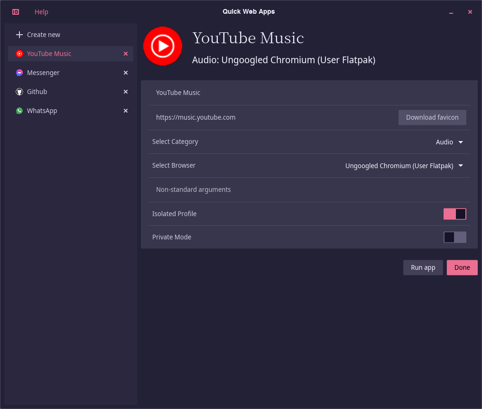Image resolution: width=482 pixels, height=409 pixels.
Task: Click the plus icon for Create new
Action: pos(19,35)
